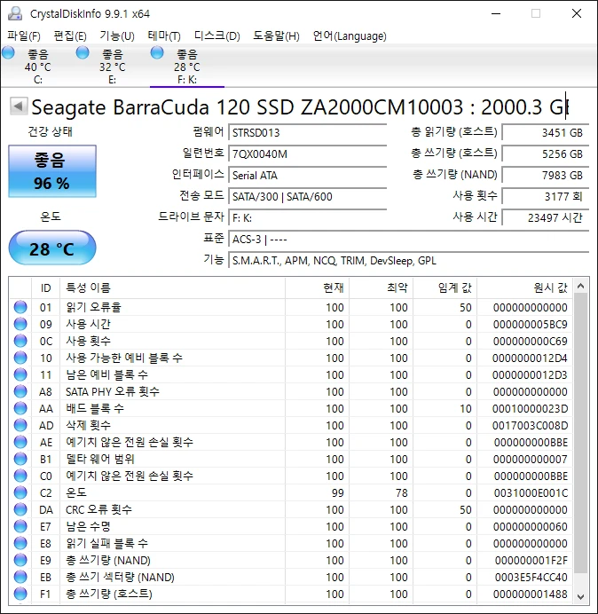The width and height of the screenshot is (598, 614).
Task: Click the firmware field STRSD013
Action: click(x=307, y=132)
